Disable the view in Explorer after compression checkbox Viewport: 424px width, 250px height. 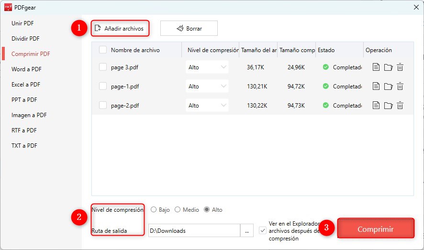262,230
